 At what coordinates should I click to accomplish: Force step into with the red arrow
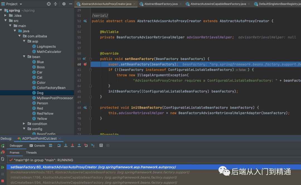click(72, 145)
